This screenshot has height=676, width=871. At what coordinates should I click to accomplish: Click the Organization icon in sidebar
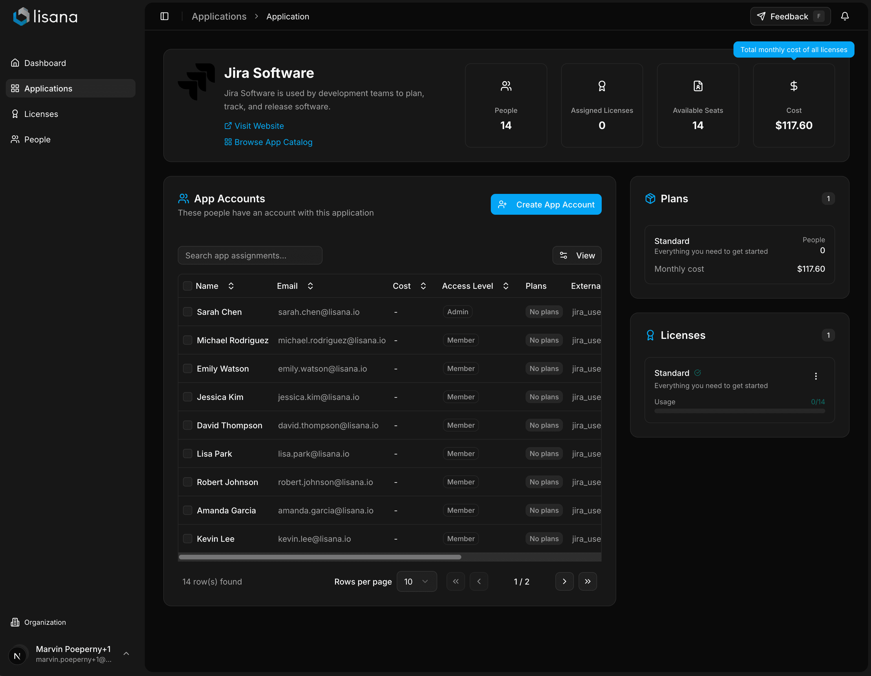[x=15, y=622]
